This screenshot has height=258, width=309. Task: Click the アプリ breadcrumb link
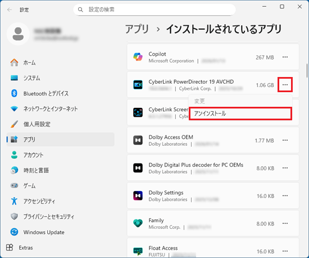(137, 29)
